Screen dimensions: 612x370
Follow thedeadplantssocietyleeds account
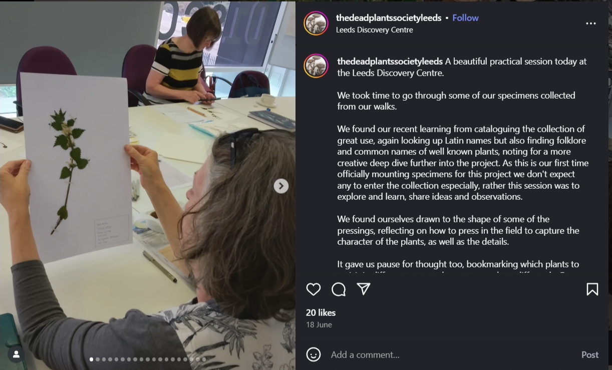pyautogui.click(x=465, y=18)
